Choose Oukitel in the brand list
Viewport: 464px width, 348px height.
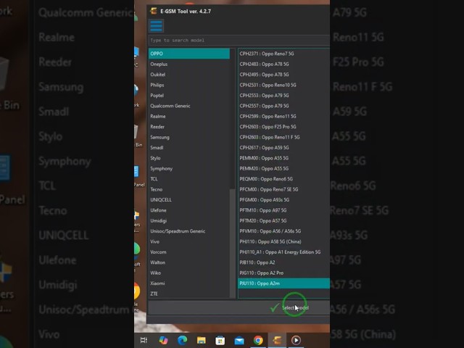[x=189, y=75]
